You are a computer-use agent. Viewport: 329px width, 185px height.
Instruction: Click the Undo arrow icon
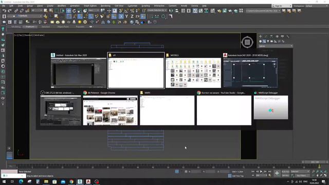4,10
